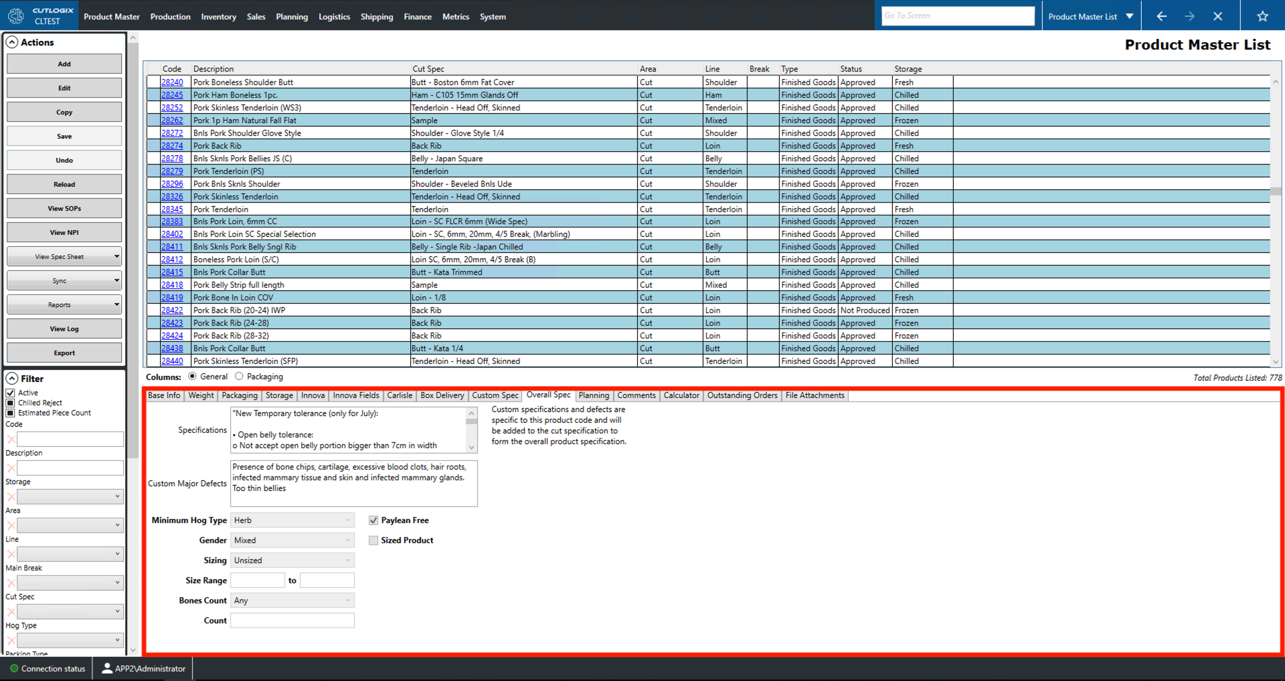
Task: Click the Export button
Action: tap(64, 353)
